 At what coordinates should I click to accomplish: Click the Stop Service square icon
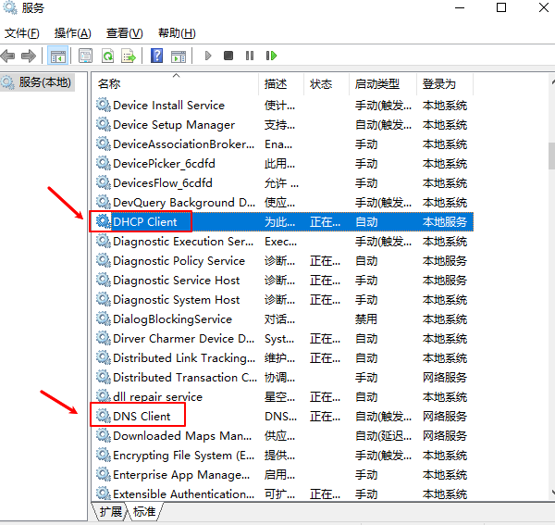(x=228, y=56)
